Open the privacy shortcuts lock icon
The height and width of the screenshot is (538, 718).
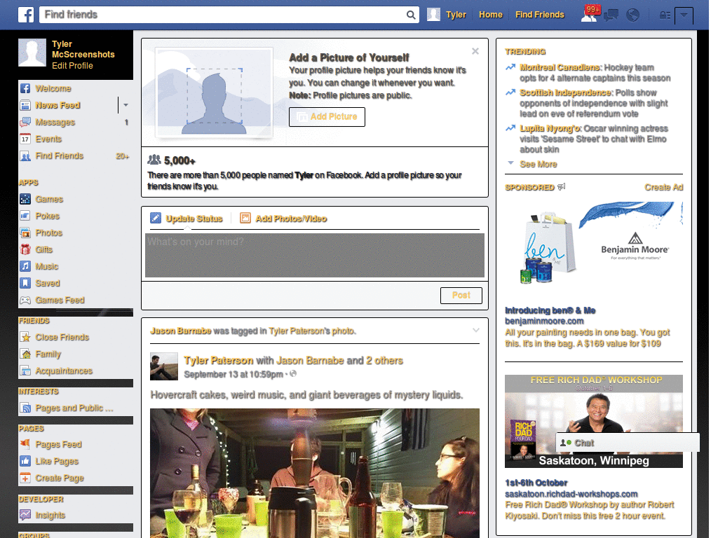(x=664, y=15)
